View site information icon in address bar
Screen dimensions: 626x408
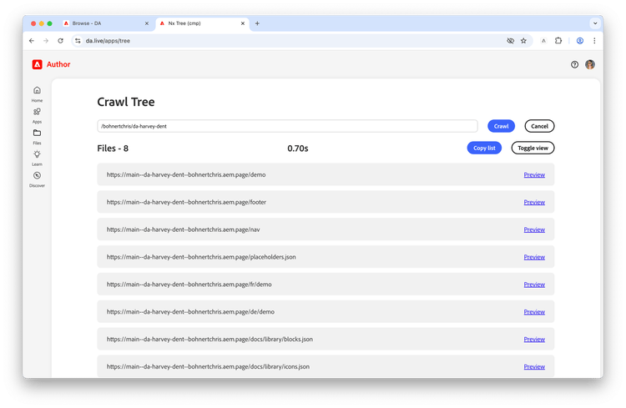(78, 41)
